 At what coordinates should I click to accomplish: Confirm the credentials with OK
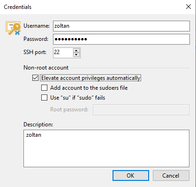(131, 176)
